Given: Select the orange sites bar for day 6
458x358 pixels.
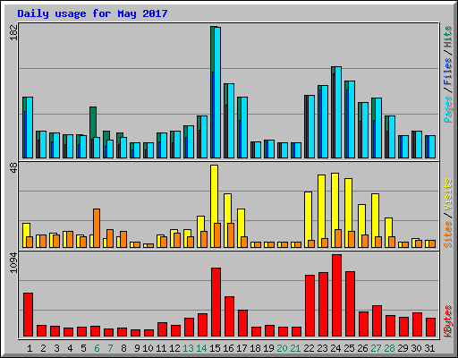Looking at the screenshot, I should click(x=97, y=228).
